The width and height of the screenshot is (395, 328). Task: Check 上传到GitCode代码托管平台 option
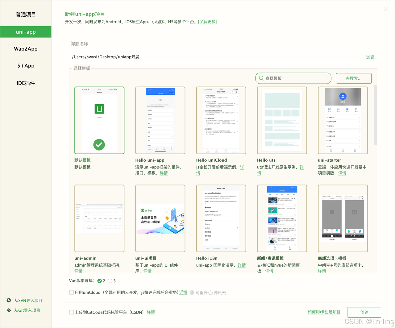tap(71, 312)
